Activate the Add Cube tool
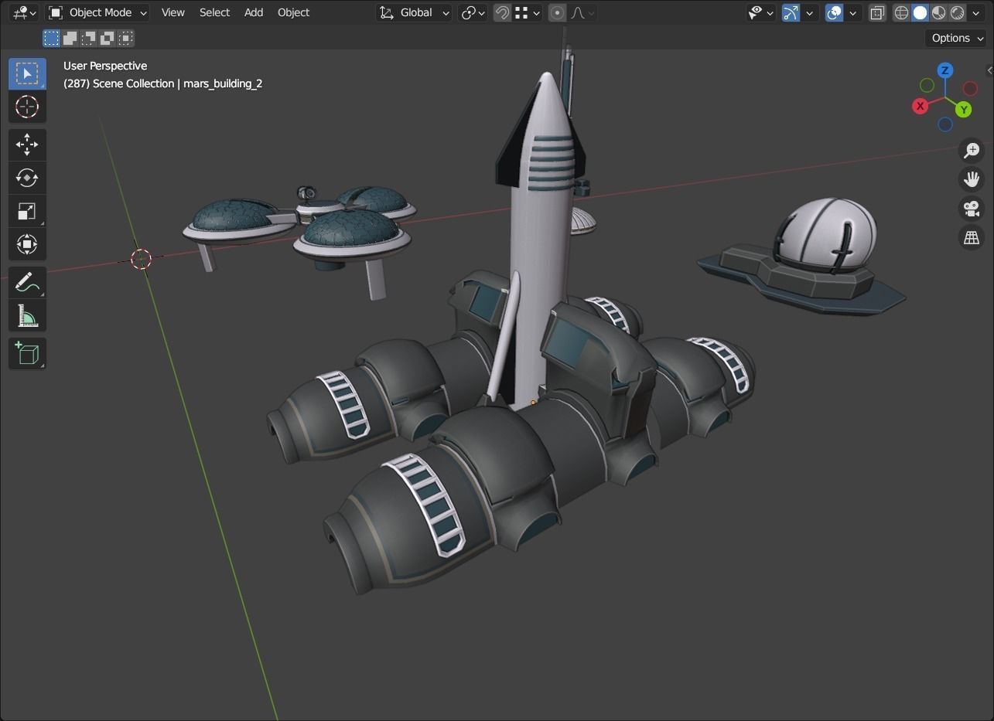The image size is (994, 721). pos(27,353)
